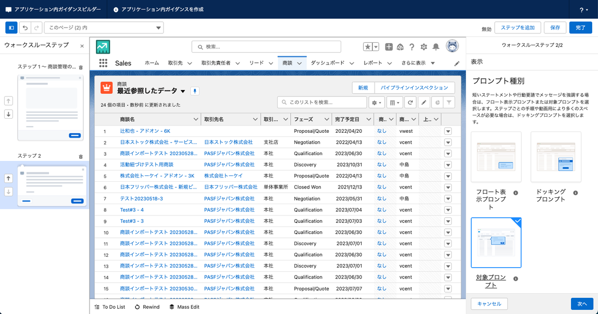598x314 pixels.
Task: Click info icon beside フロート表示プロンプト
Action: (x=516, y=193)
